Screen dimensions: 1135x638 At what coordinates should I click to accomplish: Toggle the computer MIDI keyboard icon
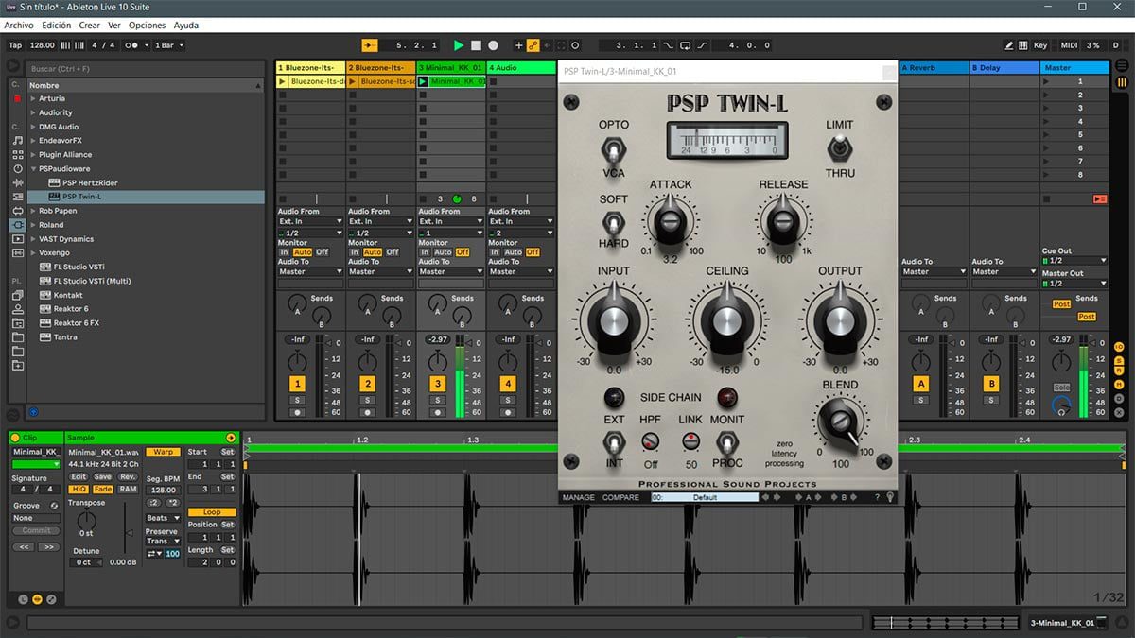(1023, 45)
